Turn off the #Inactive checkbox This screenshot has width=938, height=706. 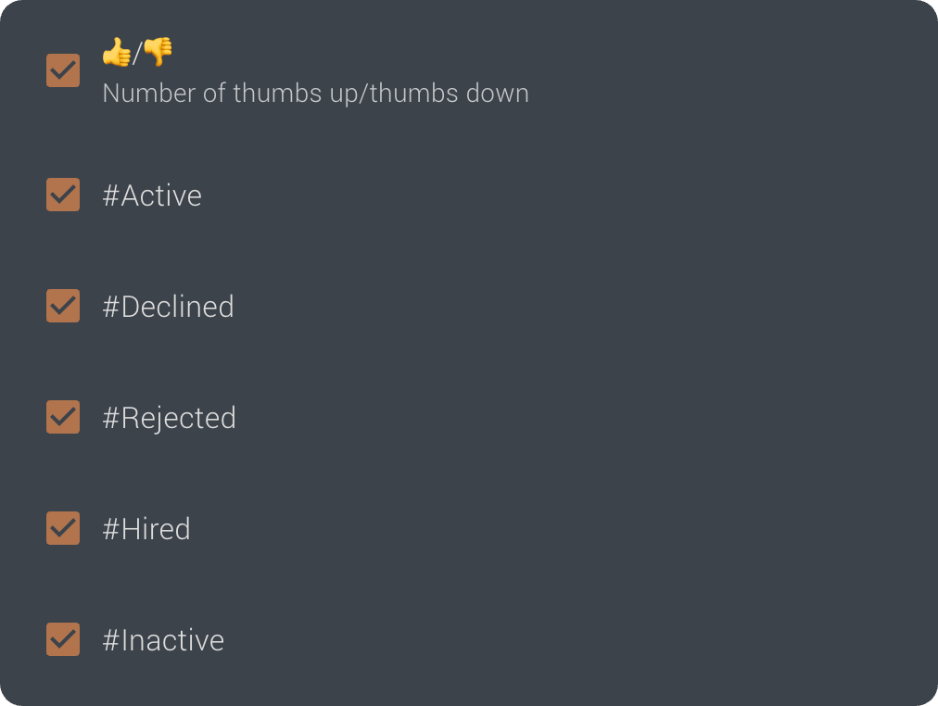(x=63, y=639)
